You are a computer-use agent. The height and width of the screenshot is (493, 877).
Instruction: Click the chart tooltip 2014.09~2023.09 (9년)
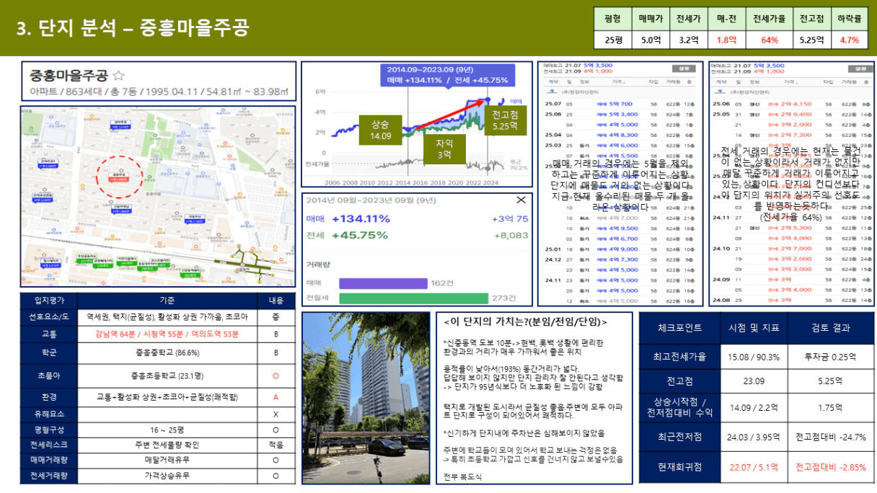tap(447, 75)
